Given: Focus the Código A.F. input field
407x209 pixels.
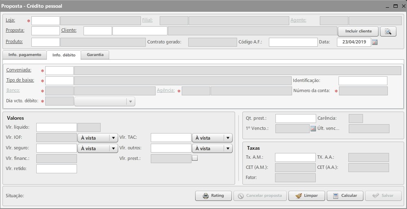Looking at the screenshot, I should coord(293,42).
